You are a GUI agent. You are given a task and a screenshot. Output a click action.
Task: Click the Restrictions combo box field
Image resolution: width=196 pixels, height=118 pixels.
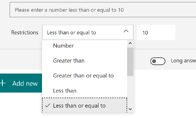point(88,32)
